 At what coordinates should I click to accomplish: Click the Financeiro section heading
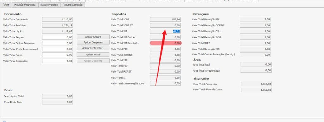(201, 78)
